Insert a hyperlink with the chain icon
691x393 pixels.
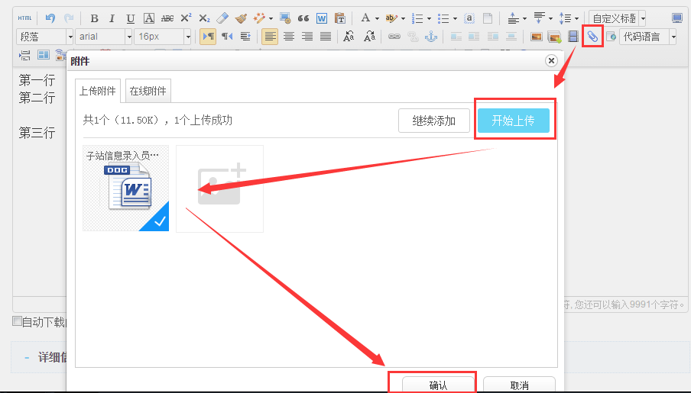click(394, 36)
